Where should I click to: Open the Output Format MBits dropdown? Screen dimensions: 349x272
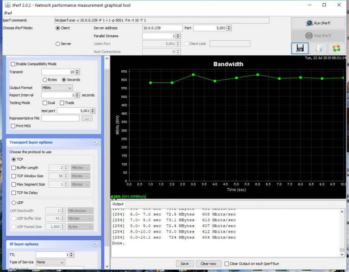coord(57,87)
